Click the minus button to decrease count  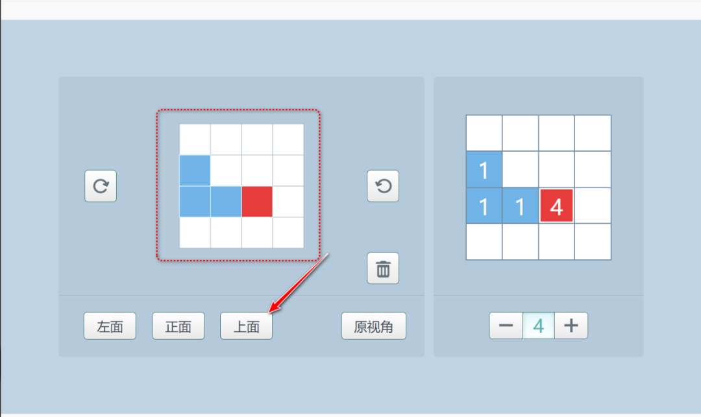pyautogui.click(x=506, y=326)
